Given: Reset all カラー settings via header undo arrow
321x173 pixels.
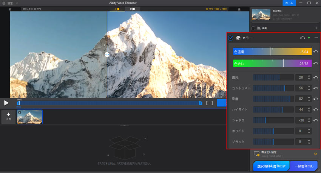Looking at the screenshot, I should click(302, 38).
